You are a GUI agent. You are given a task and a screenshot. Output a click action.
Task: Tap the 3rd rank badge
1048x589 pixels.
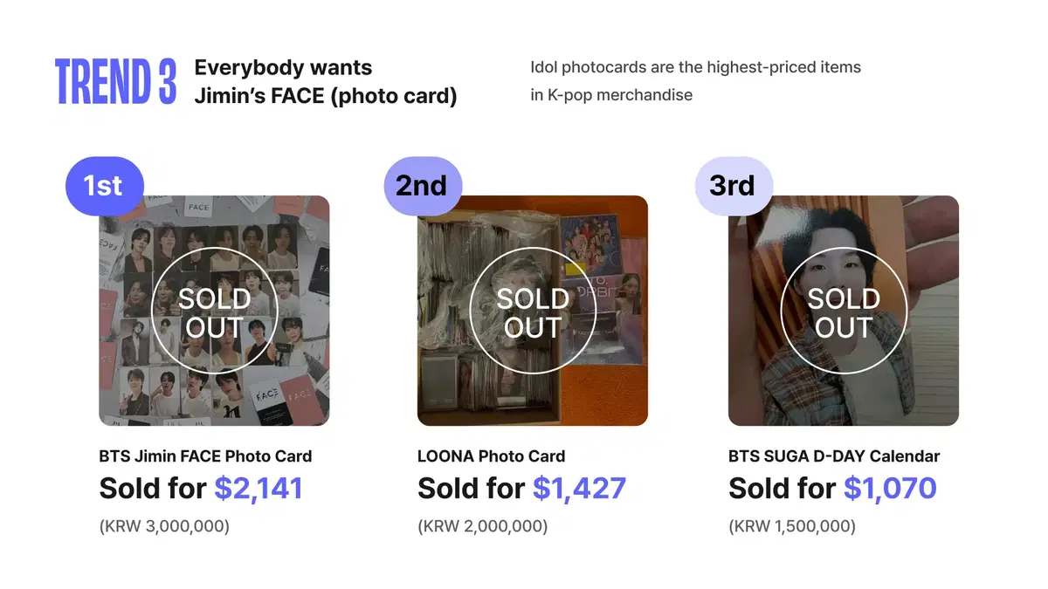[733, 185]
